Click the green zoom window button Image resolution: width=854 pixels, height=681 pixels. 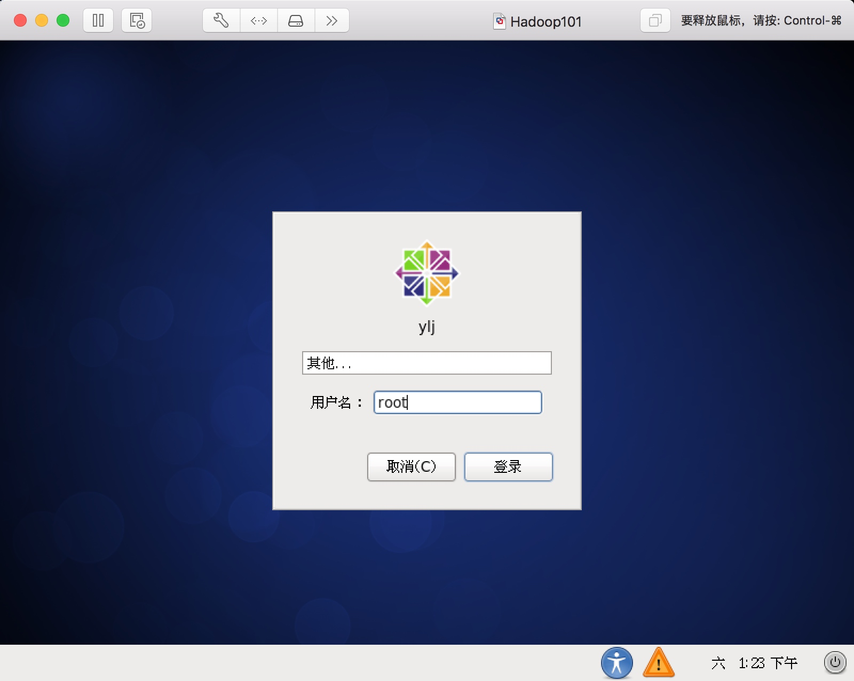(63, 20)
